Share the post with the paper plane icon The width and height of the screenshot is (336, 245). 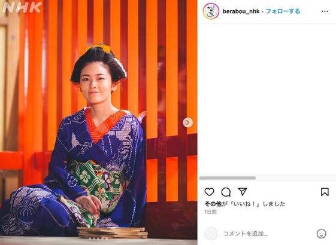(x=243, y=192)
